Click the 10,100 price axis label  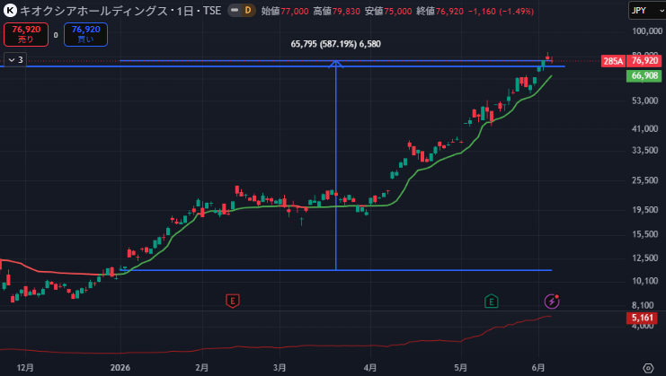point(644,281)
